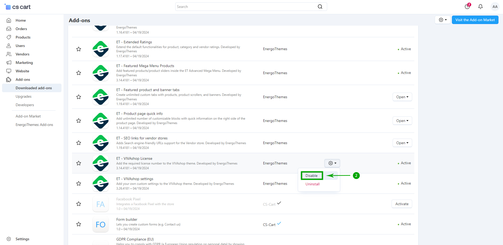
Task: Open the quick-start icon with red badge
Action: pos(467,7)
